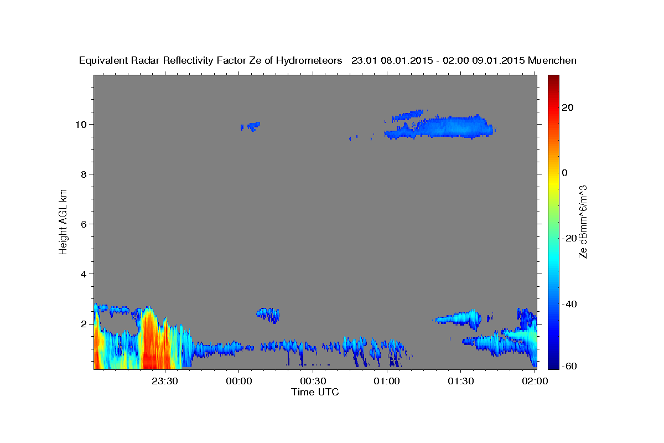Pick the yellow region of the colorbar
This screenshot has width=664, height=443.
click(553, 183)
